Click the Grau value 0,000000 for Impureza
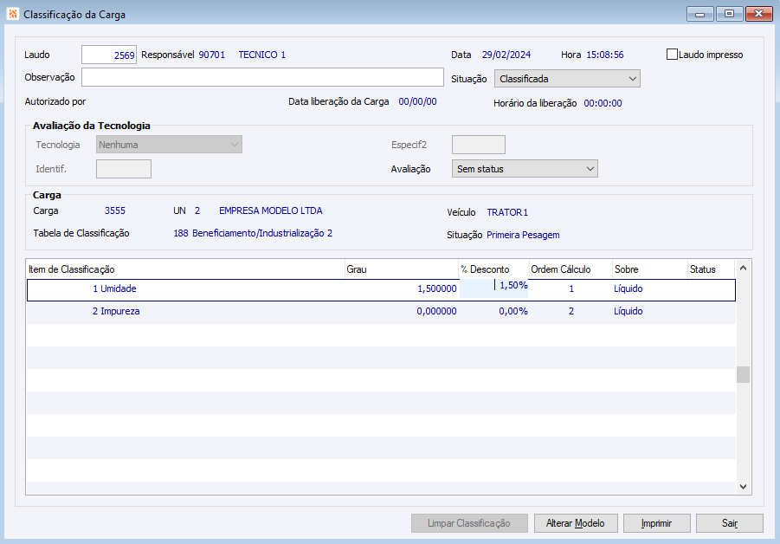 pyautogui.click(x=437, y=311)
